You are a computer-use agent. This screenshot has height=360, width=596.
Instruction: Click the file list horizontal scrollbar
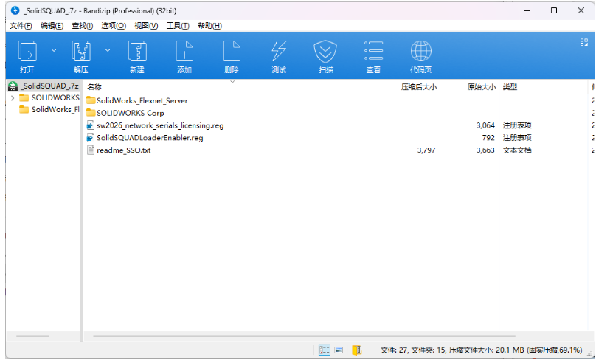pos(304,336)
